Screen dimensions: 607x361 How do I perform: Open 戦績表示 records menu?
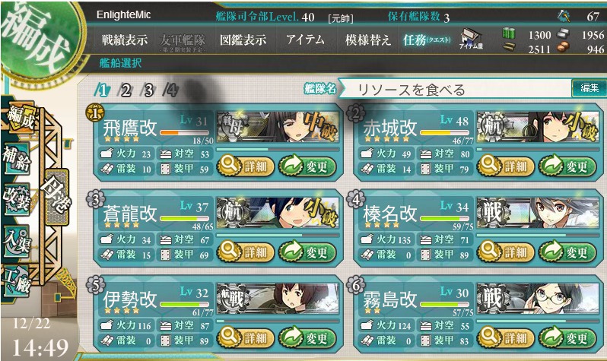124,40
